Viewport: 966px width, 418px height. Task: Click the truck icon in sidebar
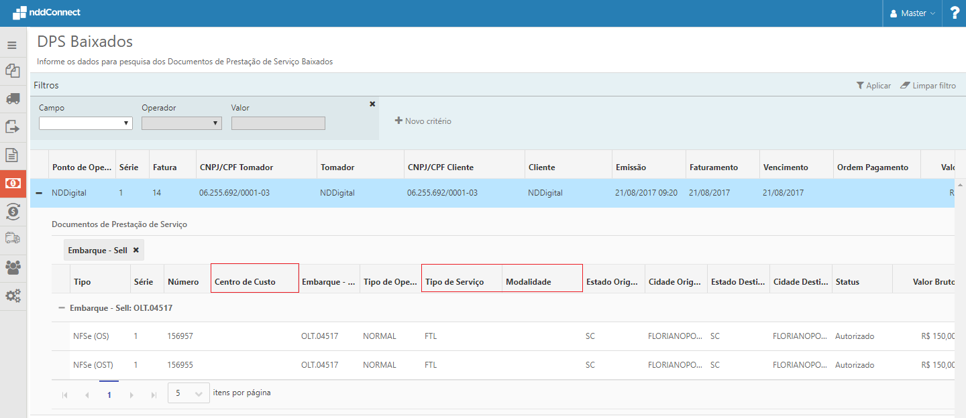[12, 98]
